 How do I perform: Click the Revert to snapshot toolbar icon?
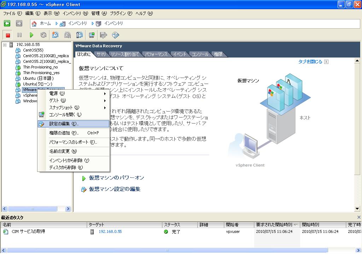pyautogui.click(x=68, y=35)
